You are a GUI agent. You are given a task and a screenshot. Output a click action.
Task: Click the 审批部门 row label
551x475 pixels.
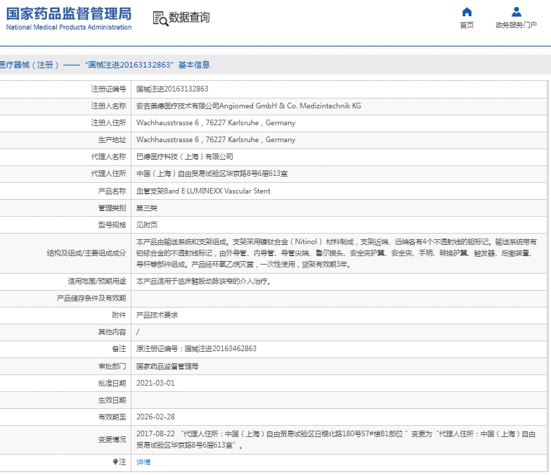click(x=112, y=366)
